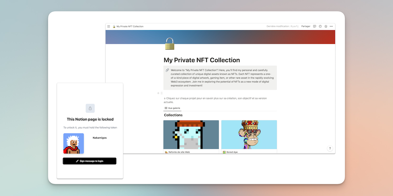Click the large padlock page icon

169,44
